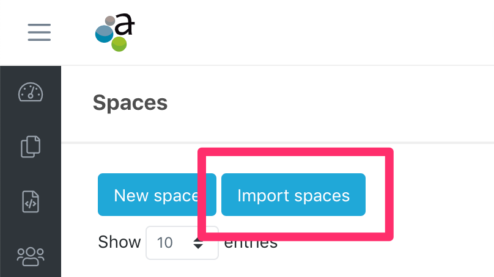The height and width of the screenshot is (277, 494).
Task: Click the green circle in the logo
Action: point(119,44)
